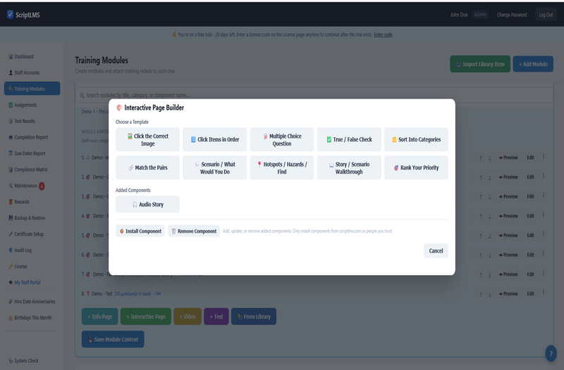This screenshot has width=564, height=370.
Task: Open Rewards in the sidebar
Action: [x=32, y=202]
